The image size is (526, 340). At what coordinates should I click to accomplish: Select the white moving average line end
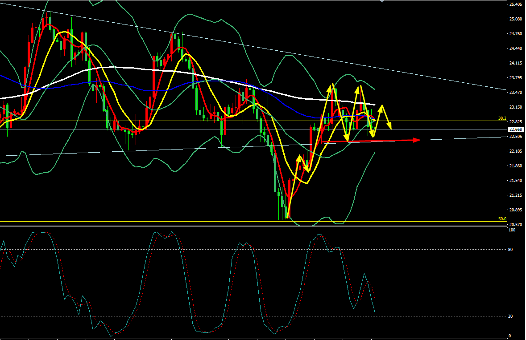tap(374, 105)
